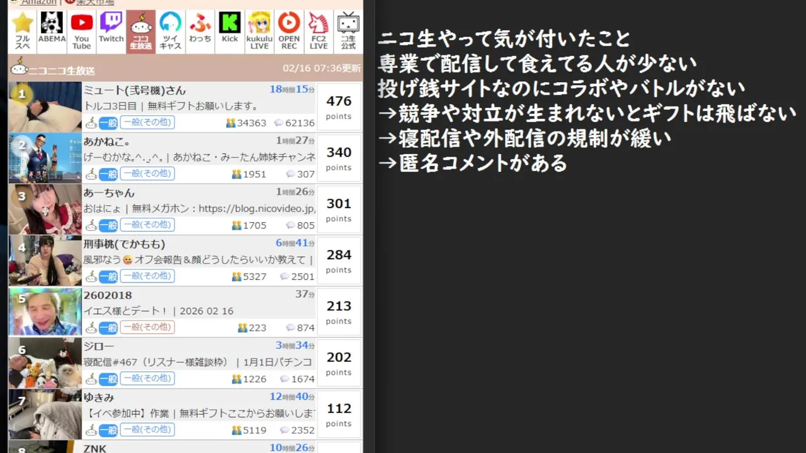
Task: Click blue 一般 badge in ジロー row
Action: (x=108, y=379)
